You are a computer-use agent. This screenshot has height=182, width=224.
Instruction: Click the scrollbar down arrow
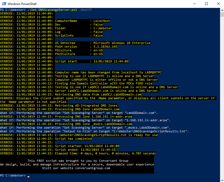222,180
